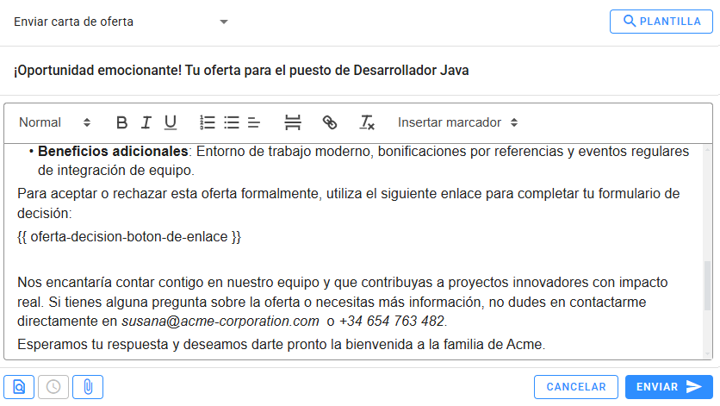Click the sentence starting Esperamos tu respuesta

(282, 345)
